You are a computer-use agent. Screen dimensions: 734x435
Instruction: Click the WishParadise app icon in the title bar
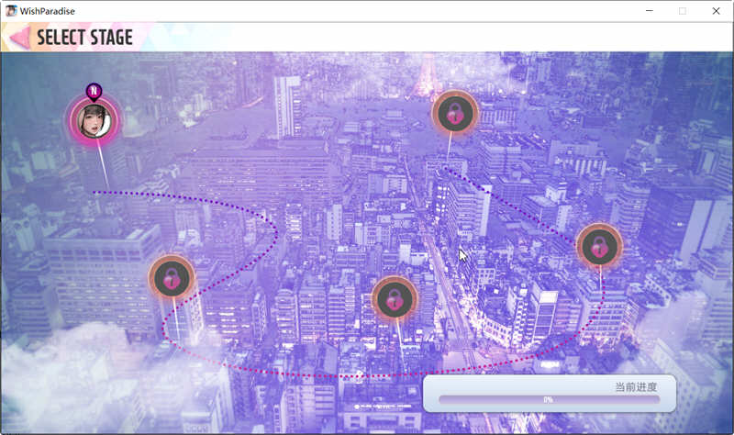11,11
